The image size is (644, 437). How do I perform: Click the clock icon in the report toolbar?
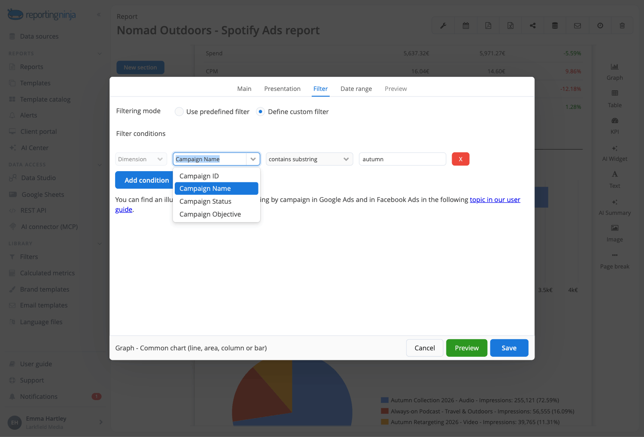coord(600,26)
